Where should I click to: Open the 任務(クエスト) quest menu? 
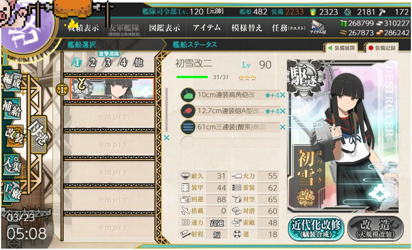[288, 28]
